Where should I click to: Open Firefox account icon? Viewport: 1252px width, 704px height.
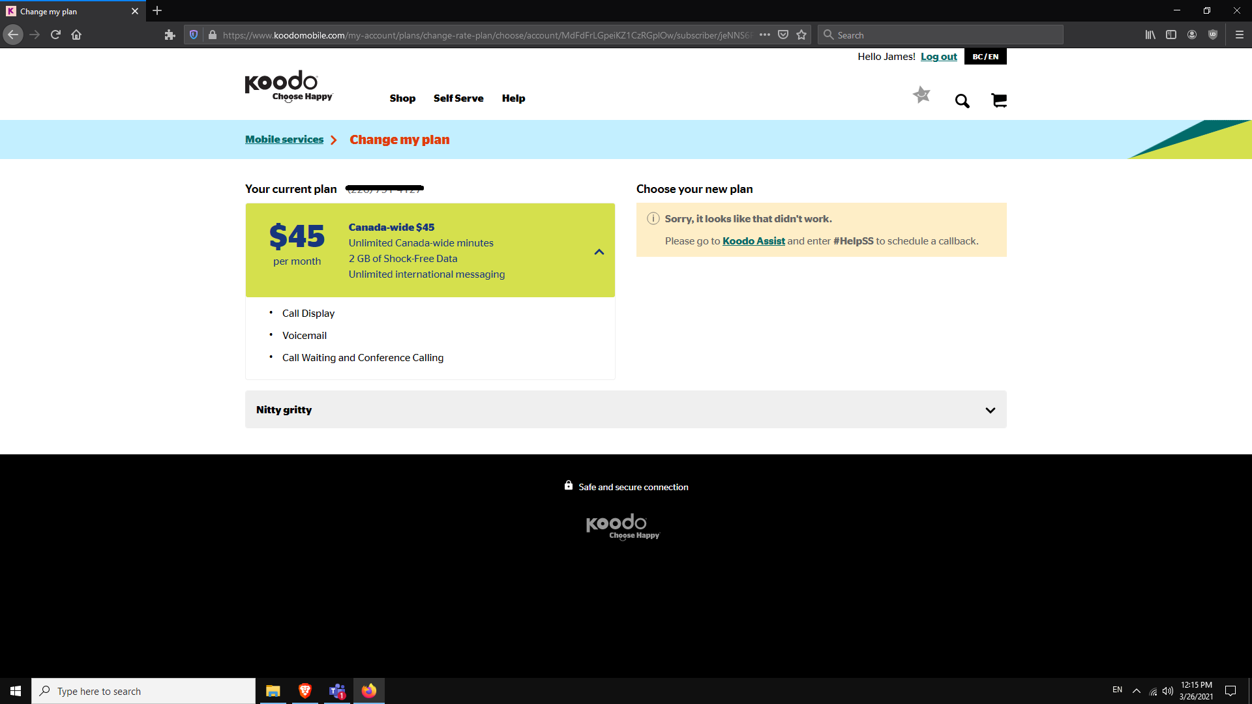1192,35
